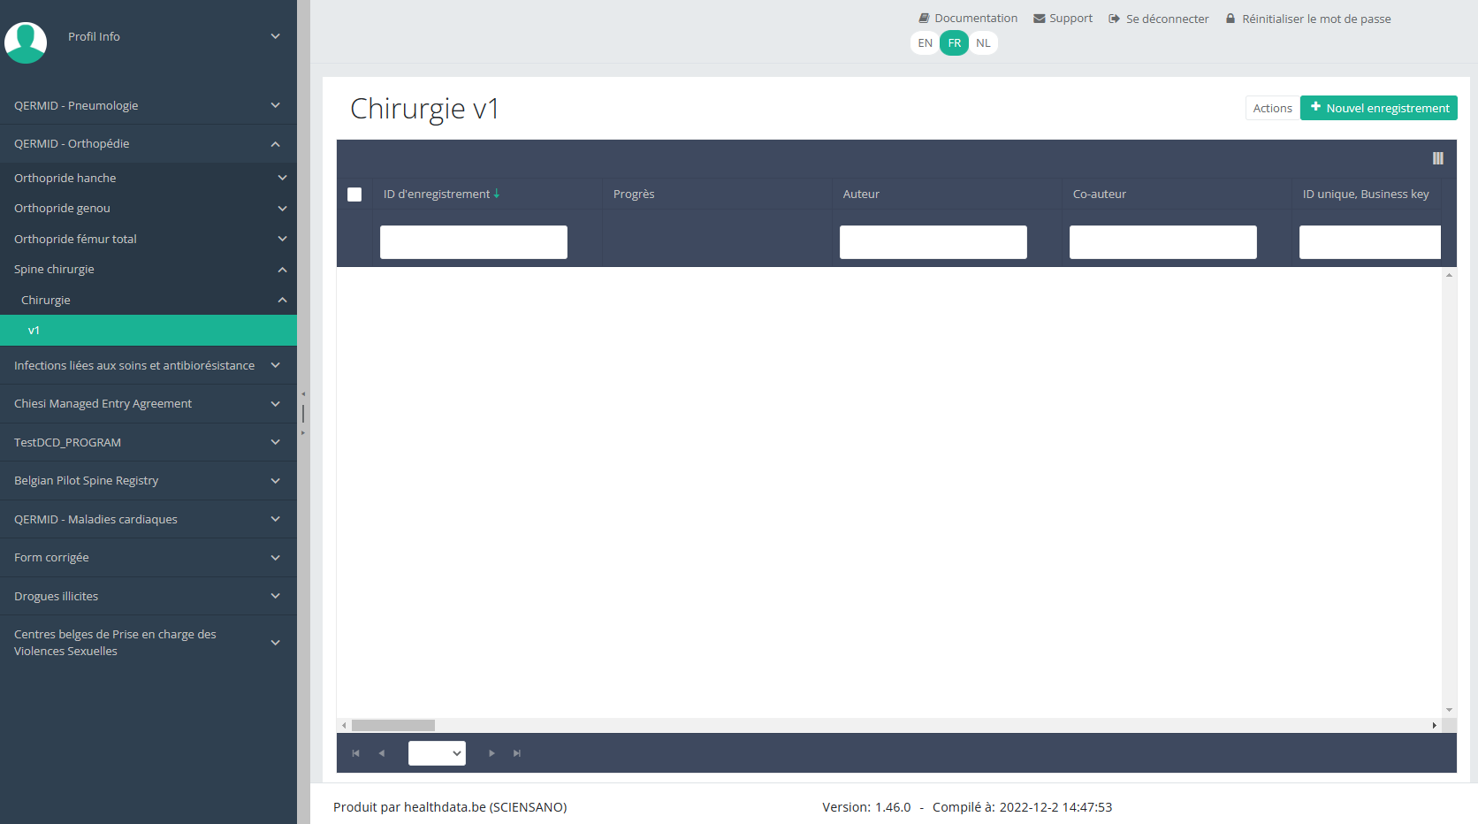
Task: Switch language to EN
Action: click(925, 43)
